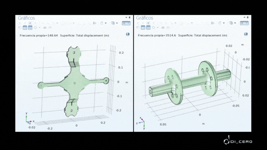Click the text 'Frecuencia propia=148.64'
267x150 pixels.
coord(39,35)
